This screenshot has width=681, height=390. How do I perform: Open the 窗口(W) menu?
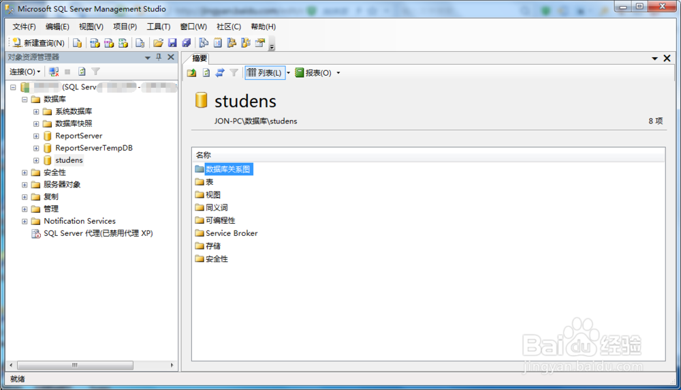coord(193,27)
